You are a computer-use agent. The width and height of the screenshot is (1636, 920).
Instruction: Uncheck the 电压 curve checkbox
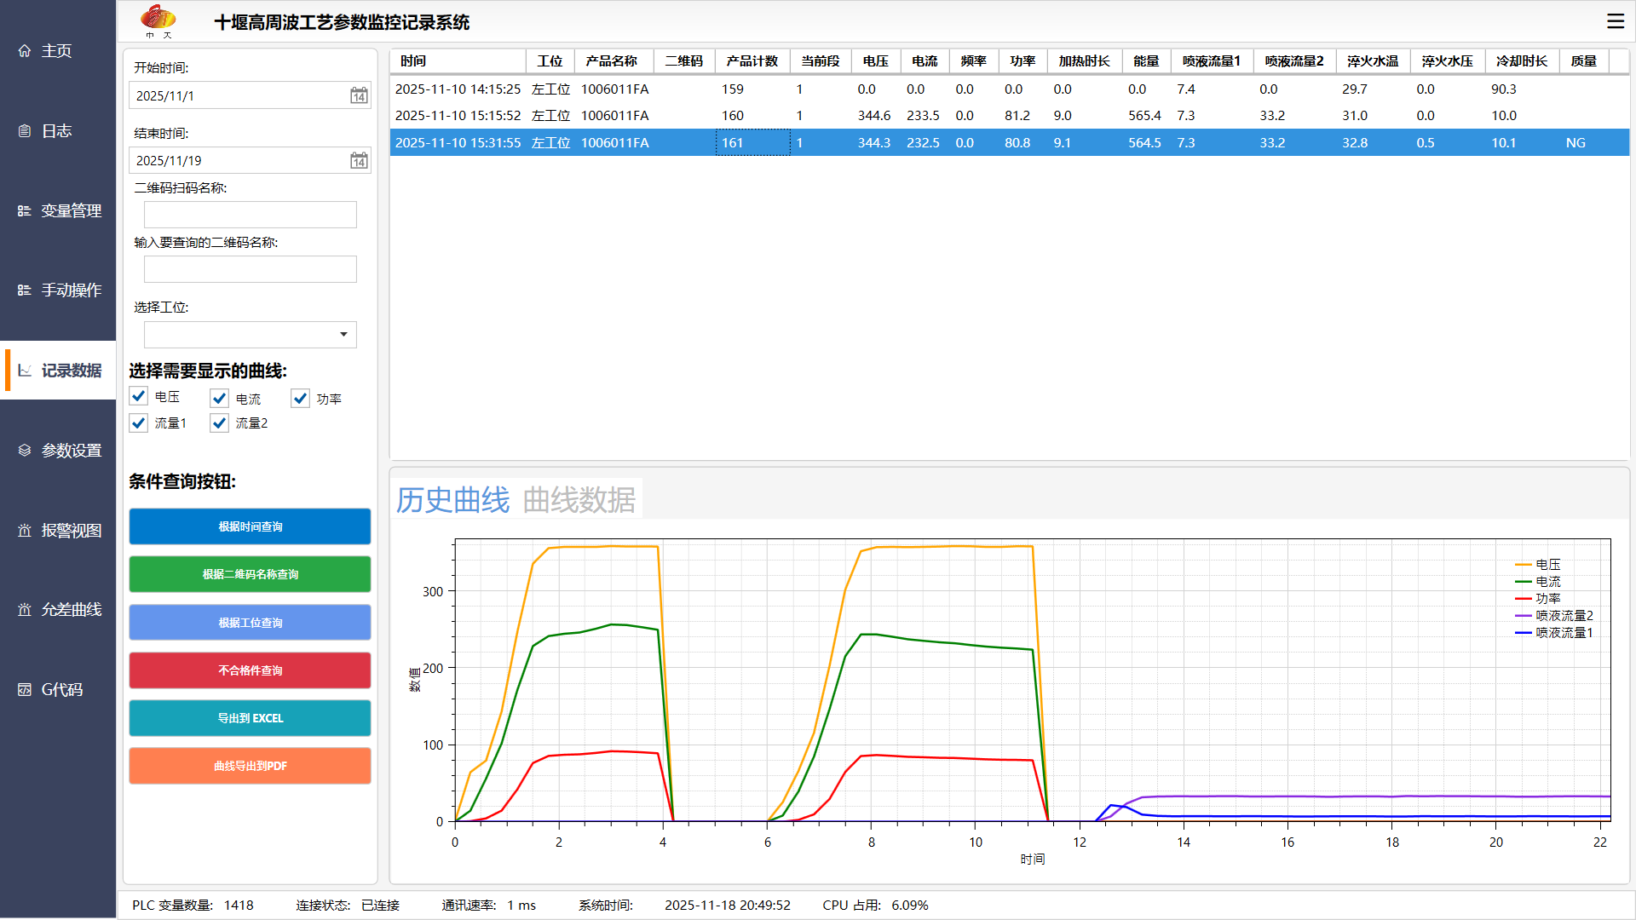(x=139, y=396)
